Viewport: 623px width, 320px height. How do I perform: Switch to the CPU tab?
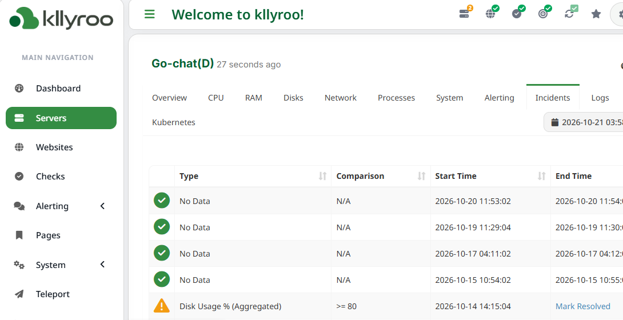[215, 98]
